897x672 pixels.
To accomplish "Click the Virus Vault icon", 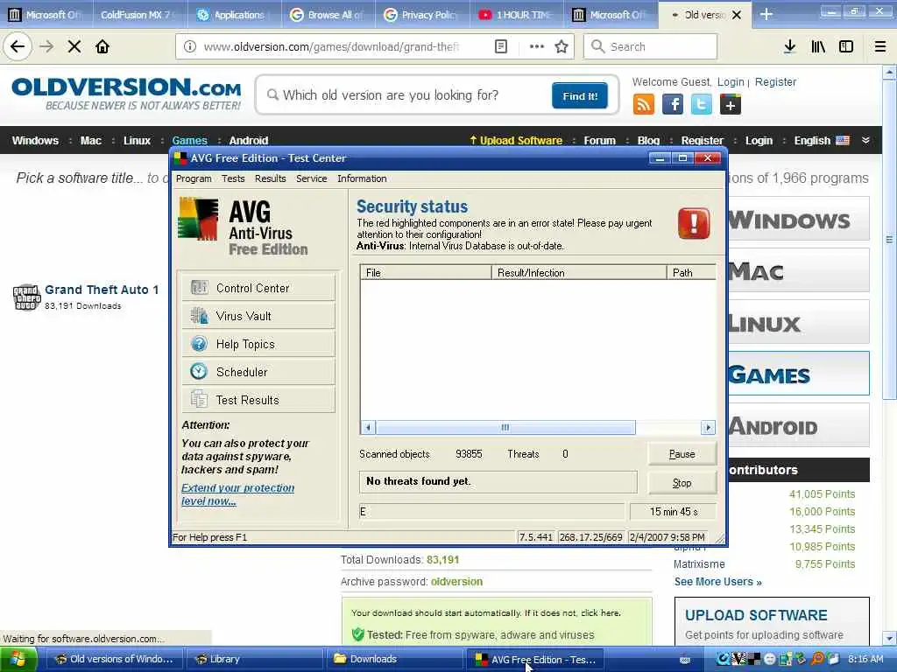I will (x=199, y=315).
